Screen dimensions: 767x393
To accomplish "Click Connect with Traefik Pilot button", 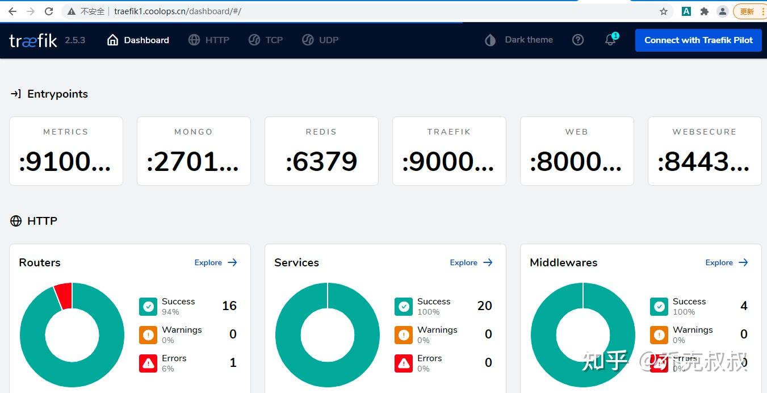I will [x=698, y=40].
